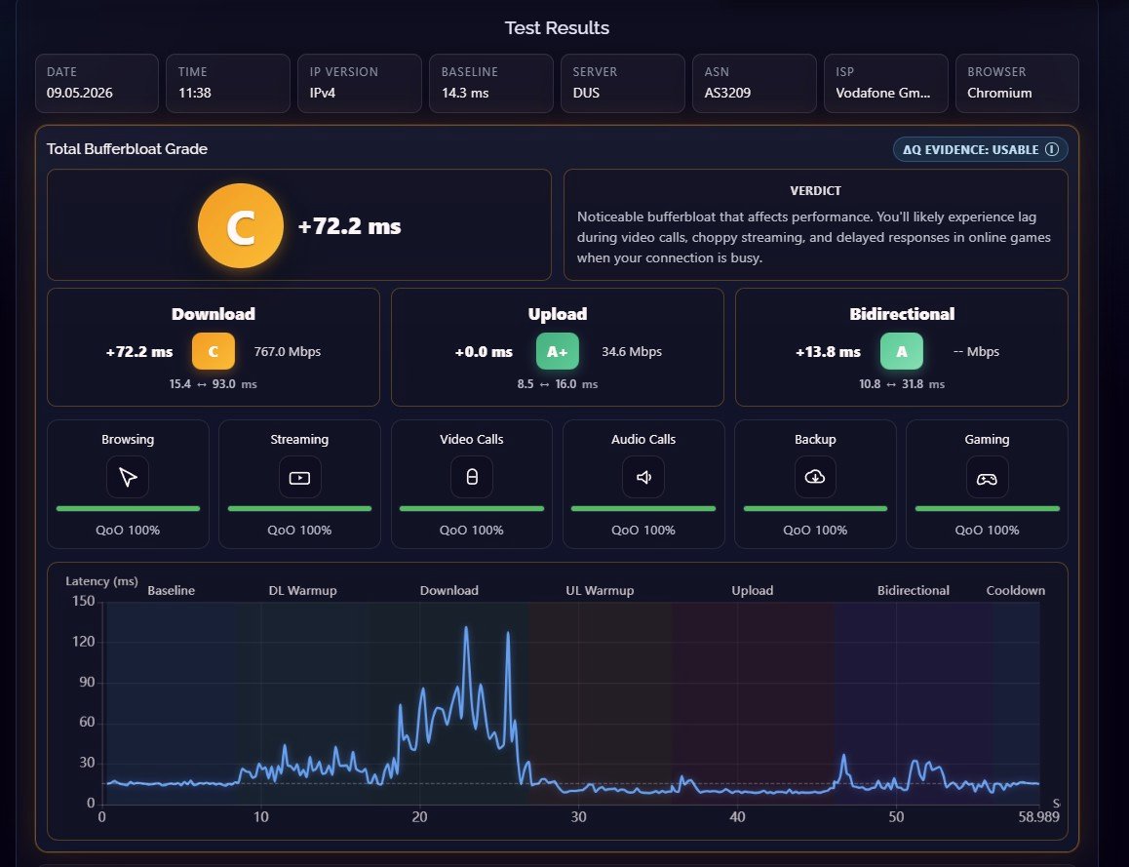Click the info icon beside AQ Evidence
1129x867 pixels.
[x=1052, y=149]
